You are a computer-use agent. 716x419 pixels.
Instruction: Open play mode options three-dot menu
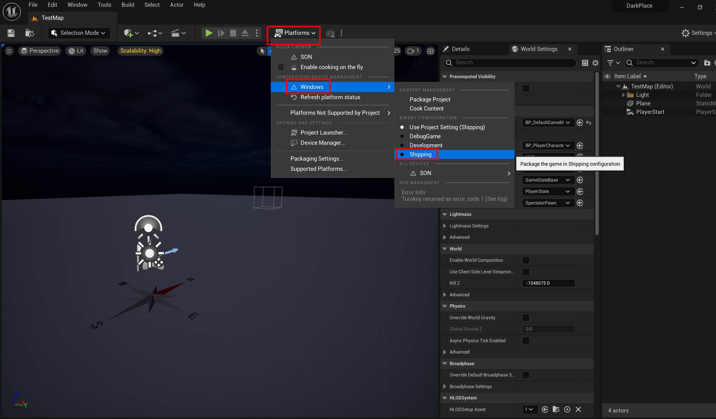(x=257, y=33)
